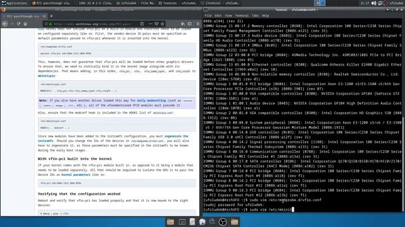The height and width of the screenshot is (227, 405).
Task: Click the volume speaker icon in system tray
Action: tap(374, 3)
